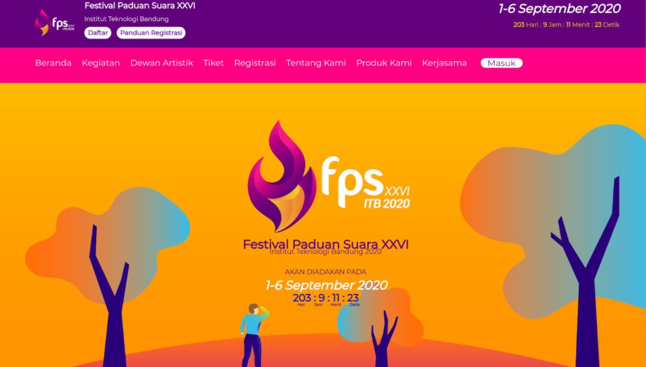This screenshot has height=367, width=646.
Task: Visit the Tentang Kami page
Action: [x=316, y=63]
